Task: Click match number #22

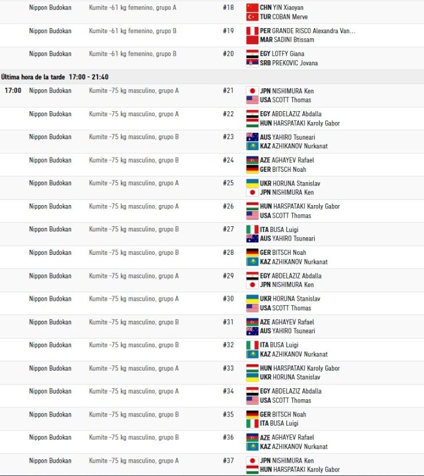Action: 228,114
